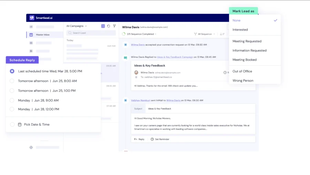Expand the 2/5 Sequence Completed chevron
Screen dimensions: 310x175
[x=156, y=34]
